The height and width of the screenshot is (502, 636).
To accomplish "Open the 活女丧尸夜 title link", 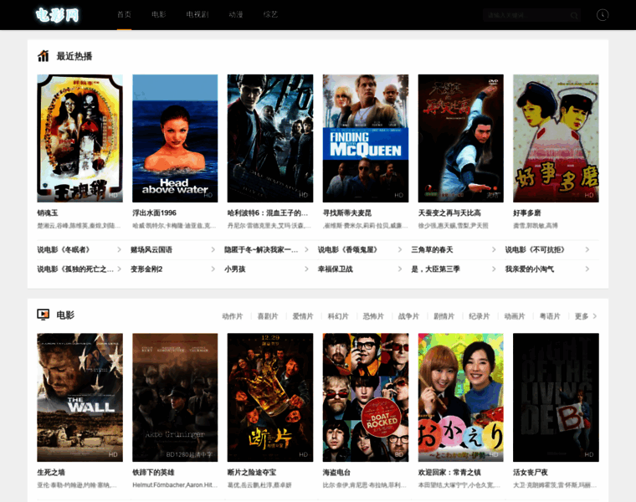I will tap(530, 473).
